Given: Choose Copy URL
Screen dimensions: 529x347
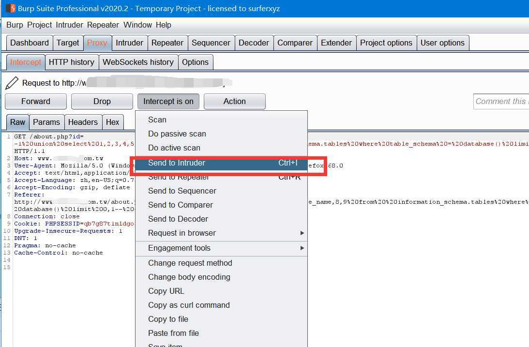Looking at the screenshot, I should pyautogui.click(x=221, y=291).
